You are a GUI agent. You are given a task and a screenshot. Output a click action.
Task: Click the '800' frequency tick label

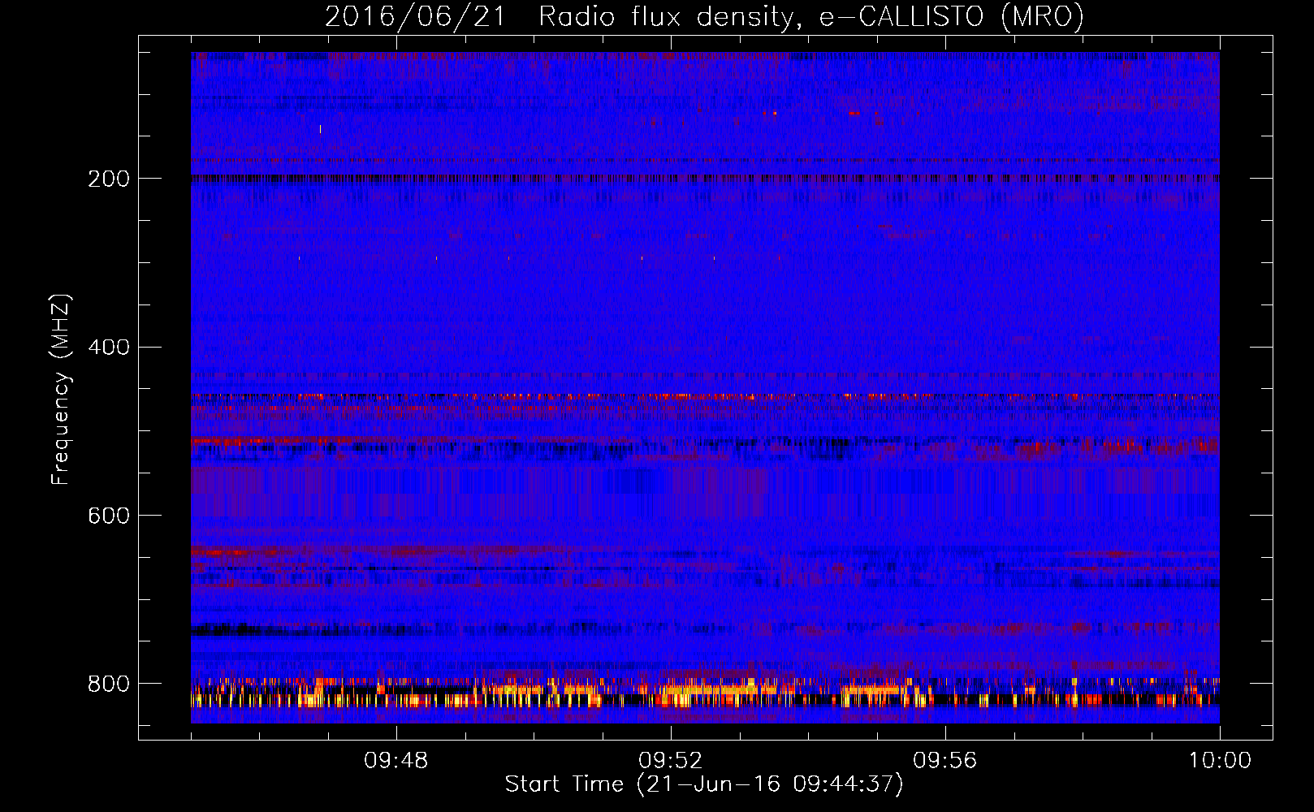click(109, 684)
